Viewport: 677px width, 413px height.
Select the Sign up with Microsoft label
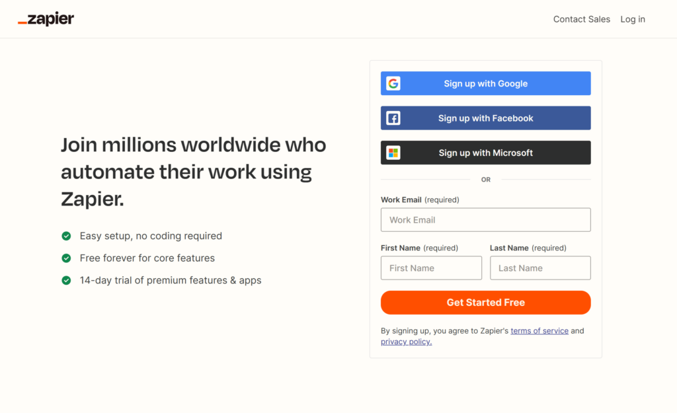click(486, 153)
